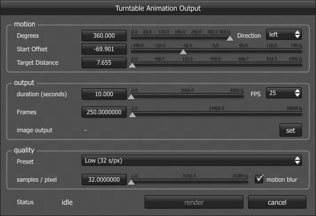Image resolution: width=316 pixels, height=216 pixels.
Task: Click the duration (seconds) value field
Action: [x=104, y=94]
